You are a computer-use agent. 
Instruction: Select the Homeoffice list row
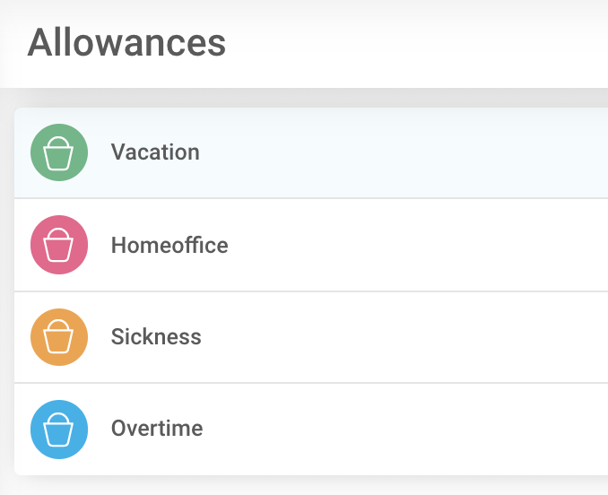pyautogui.click(x=359, y=245)
